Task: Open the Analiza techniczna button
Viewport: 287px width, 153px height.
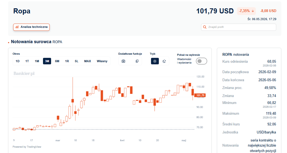Action: [31, 27]
